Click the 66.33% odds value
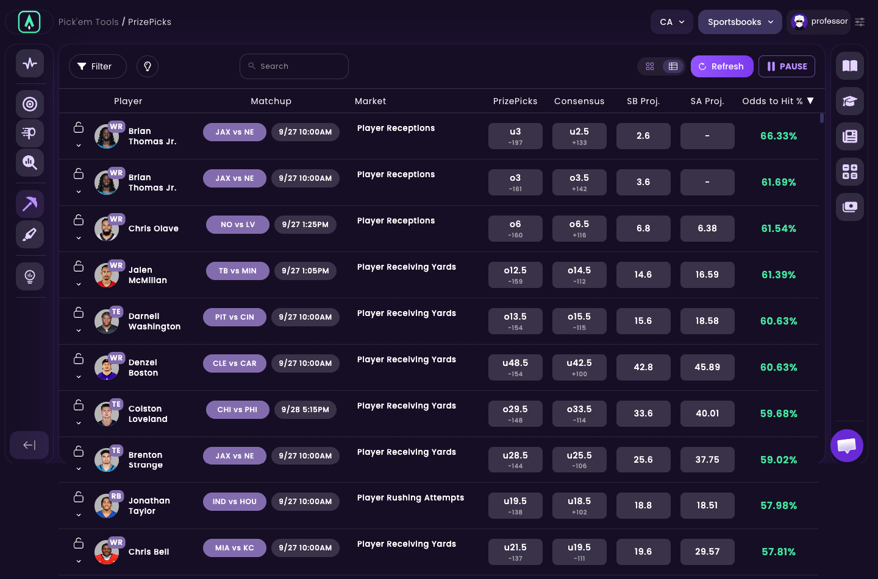878x579 pixels. pyautogui.click(x=779, y=136)
